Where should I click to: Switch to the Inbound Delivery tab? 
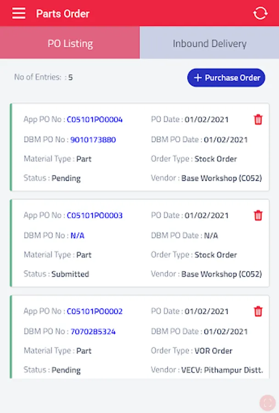coord(209,44)
